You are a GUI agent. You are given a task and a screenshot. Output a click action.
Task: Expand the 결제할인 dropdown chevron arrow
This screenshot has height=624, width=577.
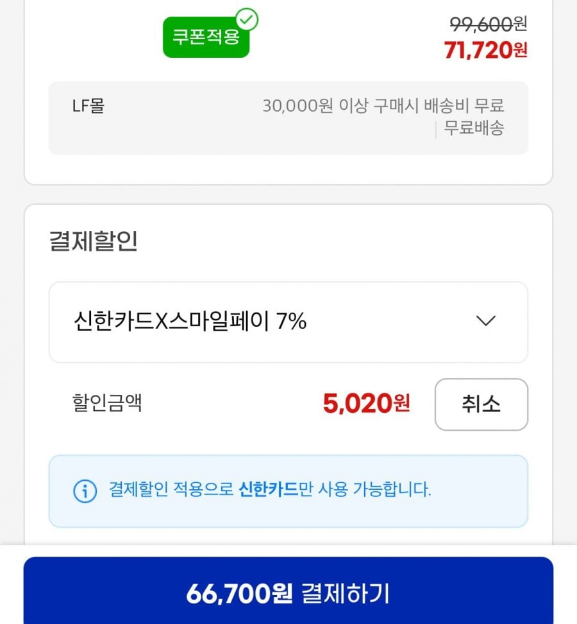pos(486,321)
